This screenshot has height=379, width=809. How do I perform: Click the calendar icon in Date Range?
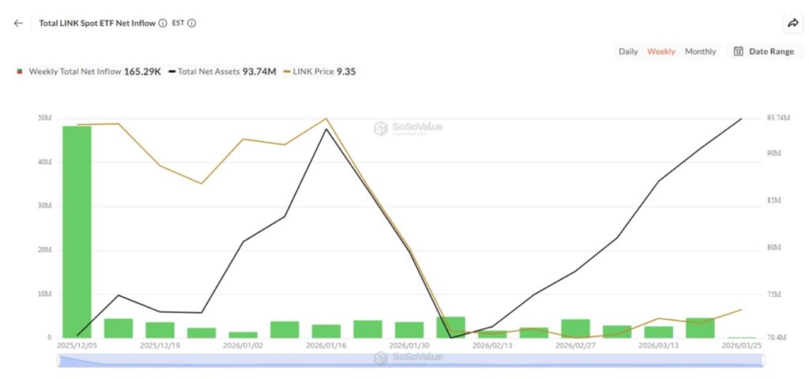pos(739,51)
